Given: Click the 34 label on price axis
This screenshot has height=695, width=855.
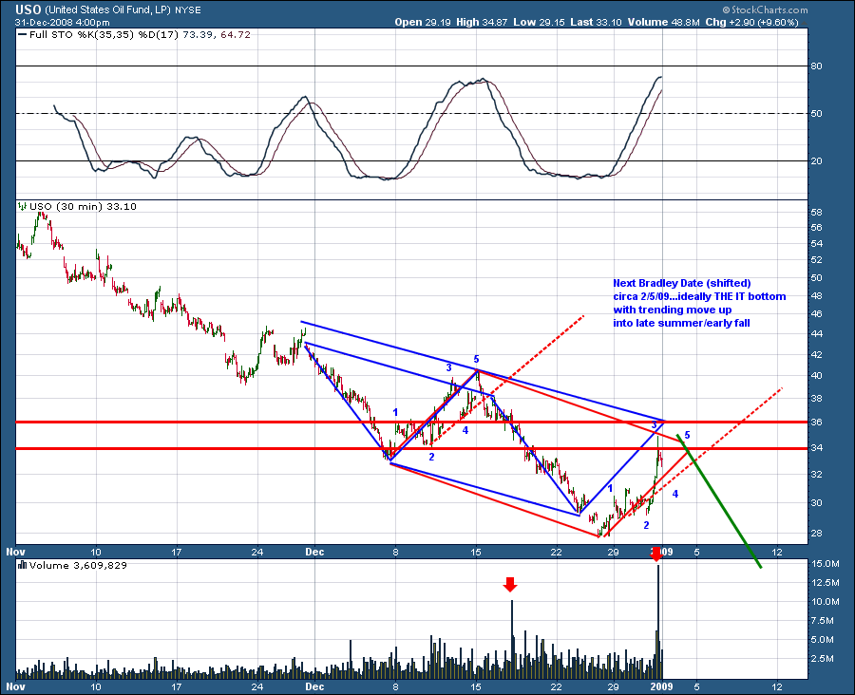Looking at the screenshot, I should 817,448.
